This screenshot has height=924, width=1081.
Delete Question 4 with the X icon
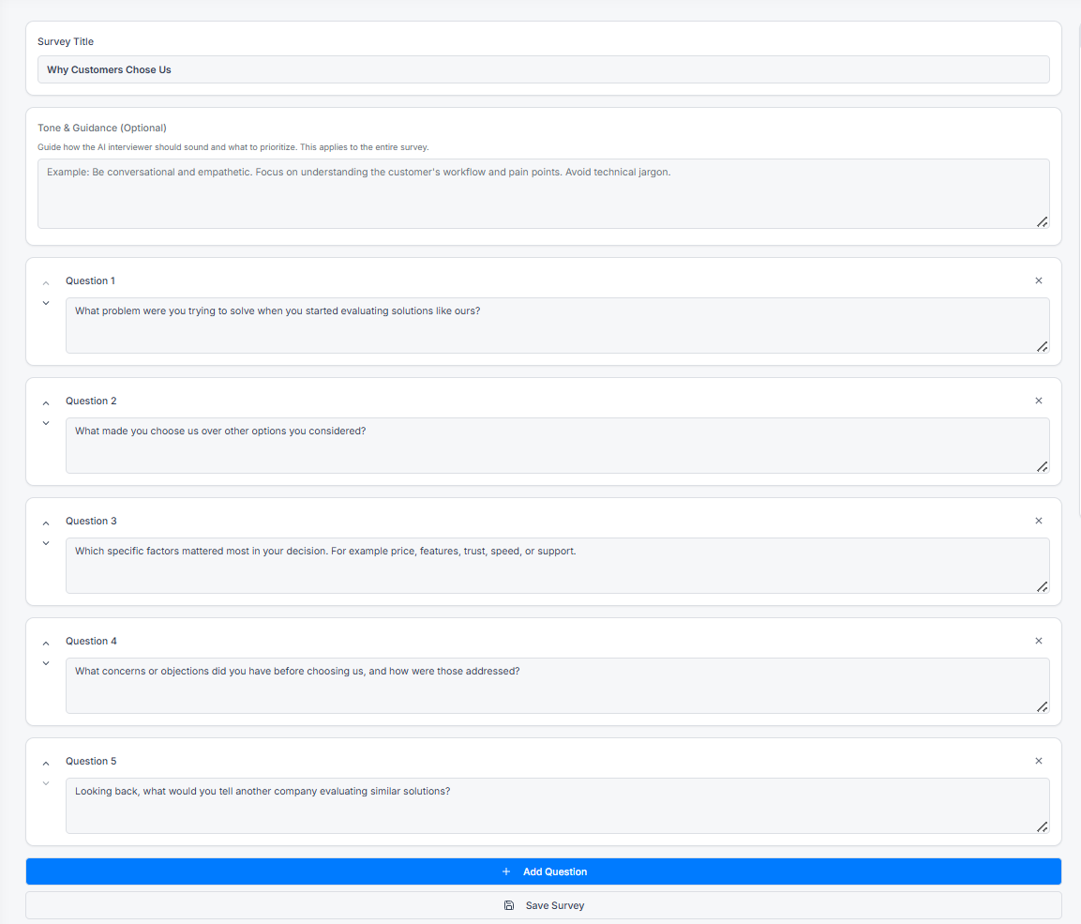1038,641
